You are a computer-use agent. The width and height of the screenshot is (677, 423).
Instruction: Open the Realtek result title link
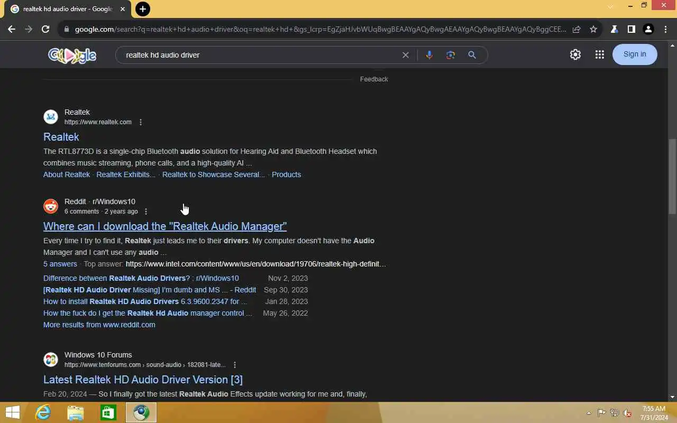[61, 137]
